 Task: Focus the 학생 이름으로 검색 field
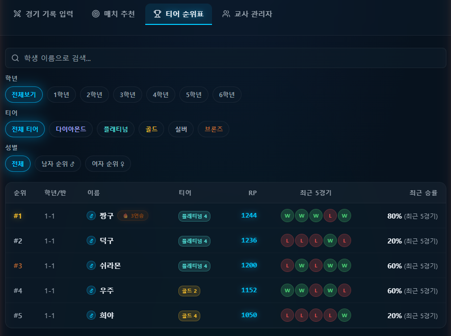pos(225,58)
